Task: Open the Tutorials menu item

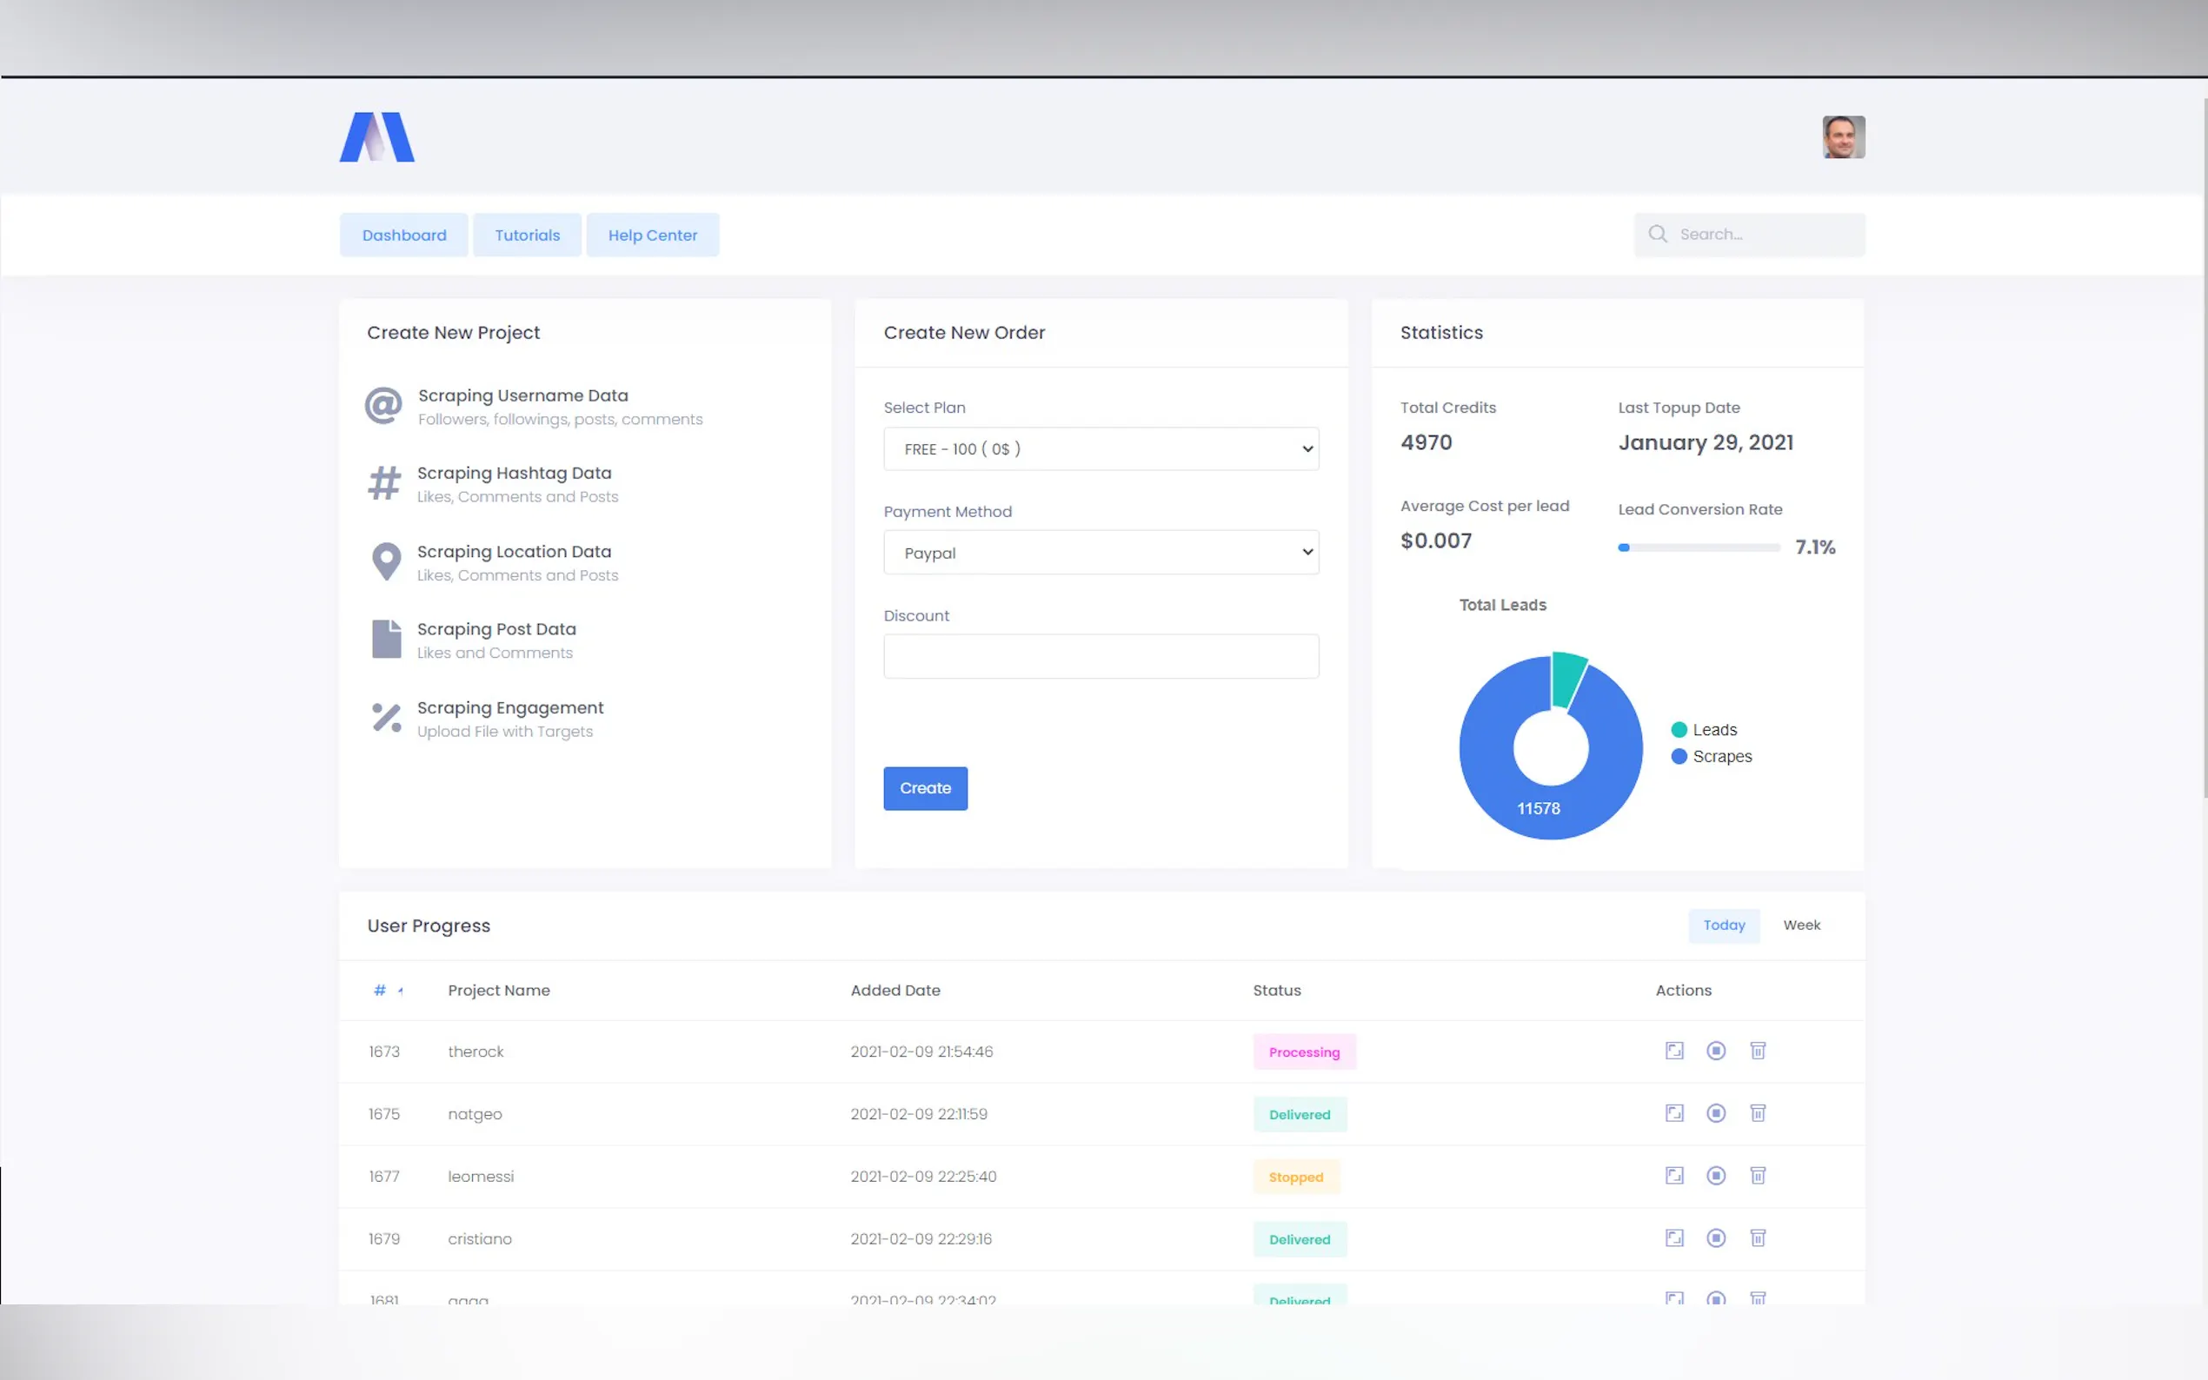Action: pyautogui.click(x=527, y=236)
